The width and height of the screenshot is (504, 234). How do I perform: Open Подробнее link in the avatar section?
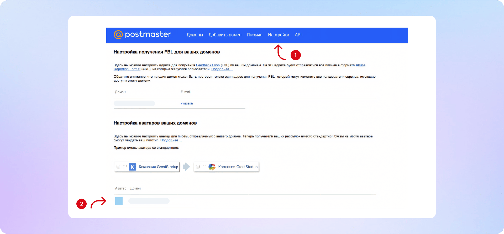click(x=171, y=140)
